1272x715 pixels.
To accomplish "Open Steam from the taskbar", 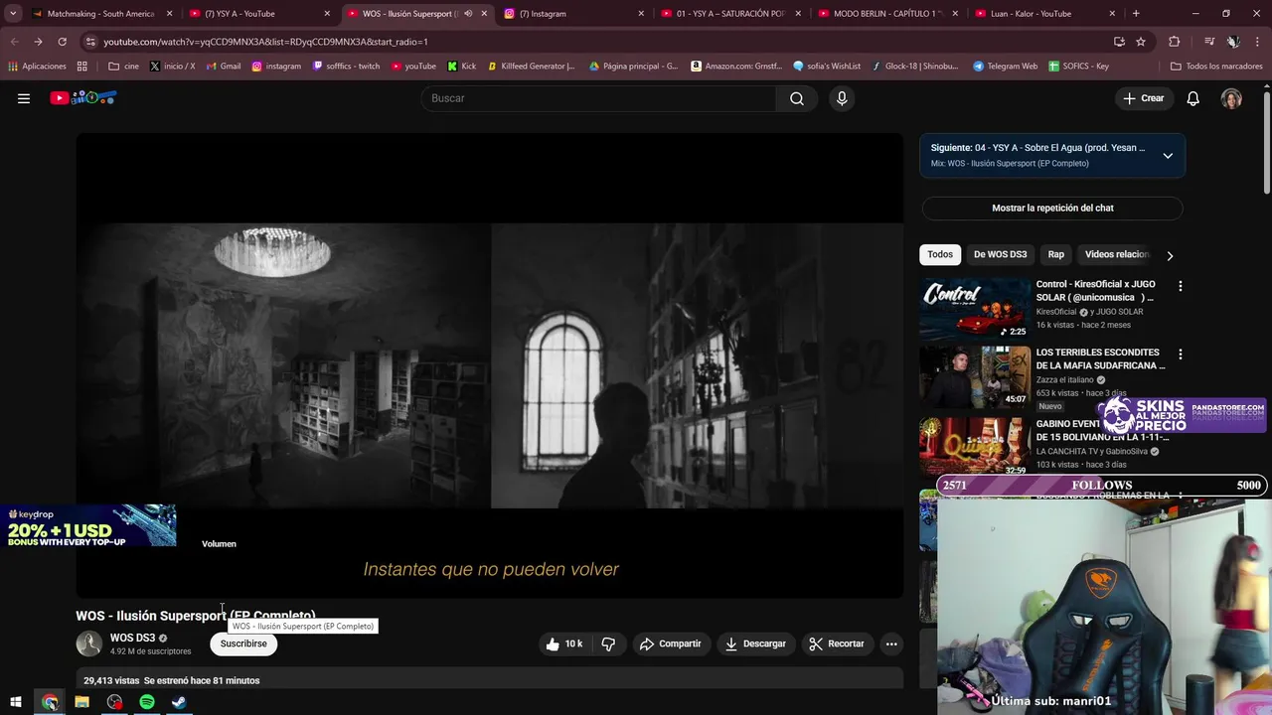I will [179, 702].
